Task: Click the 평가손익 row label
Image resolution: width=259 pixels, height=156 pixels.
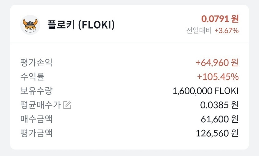Action: [x=36, y=63]
